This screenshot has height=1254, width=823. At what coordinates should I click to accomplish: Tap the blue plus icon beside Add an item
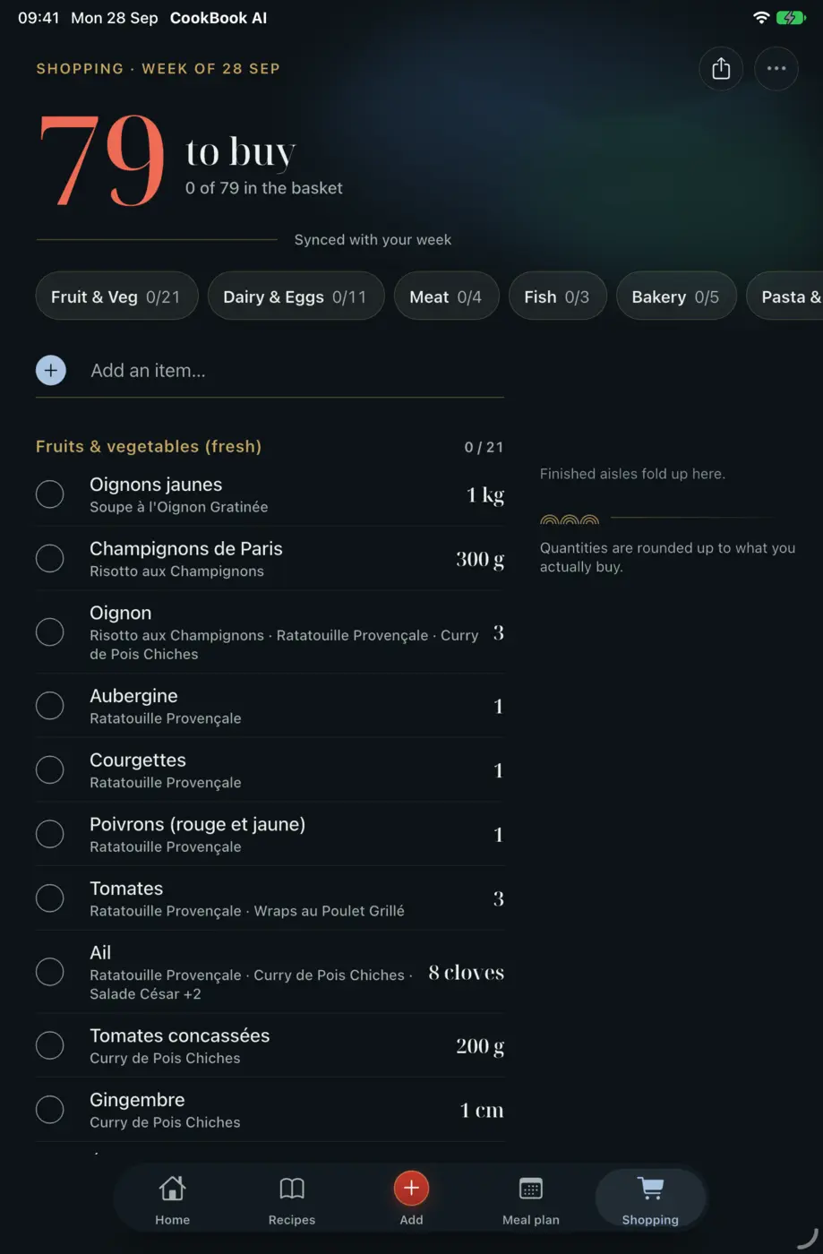51,370
